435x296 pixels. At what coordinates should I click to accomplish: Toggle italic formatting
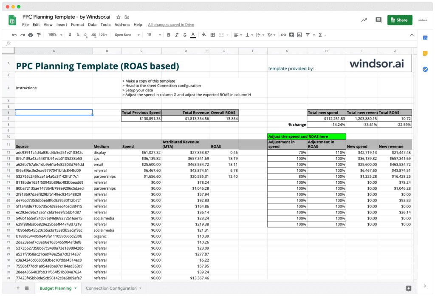[x=176, y=35]
